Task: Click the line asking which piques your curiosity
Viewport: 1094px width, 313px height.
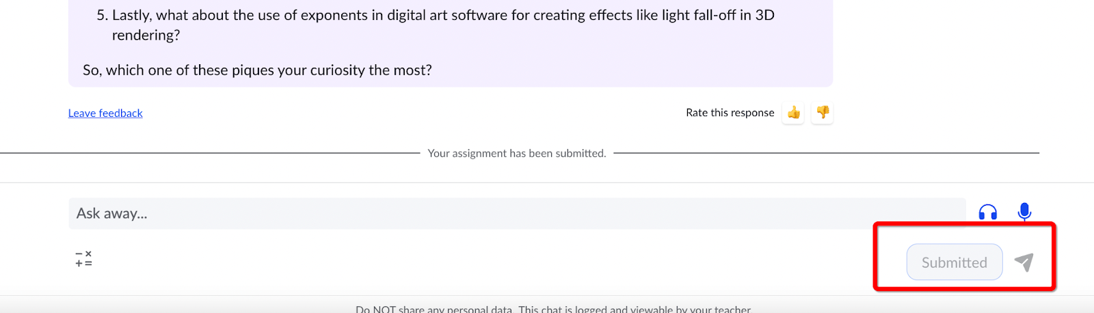Action: (x=257, y=70)
